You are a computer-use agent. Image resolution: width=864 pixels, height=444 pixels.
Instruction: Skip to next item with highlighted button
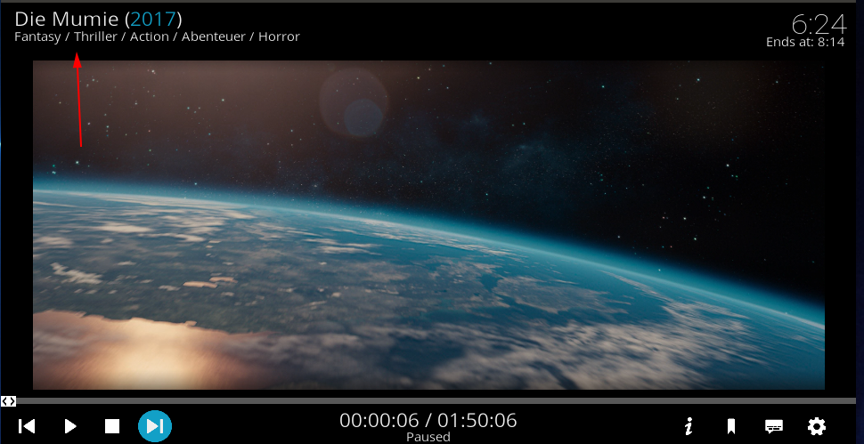155,426
